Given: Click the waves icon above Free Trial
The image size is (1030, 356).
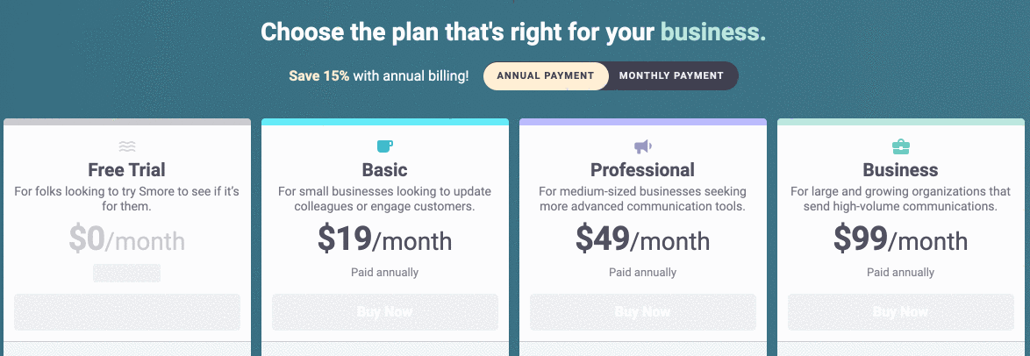Looking at the screenshot, I should click(x=127, y=146).
